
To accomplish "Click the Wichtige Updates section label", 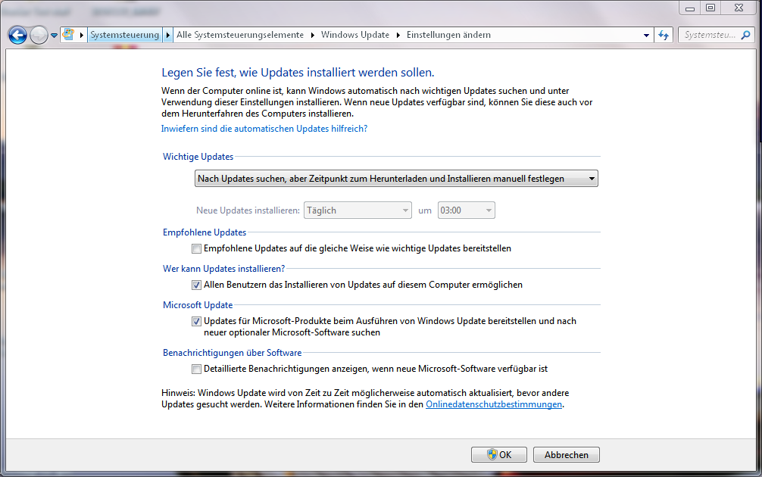I will point(198,157).
